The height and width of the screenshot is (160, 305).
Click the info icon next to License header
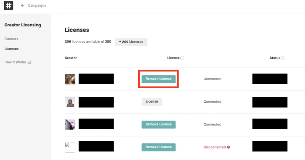pos(182,58)
